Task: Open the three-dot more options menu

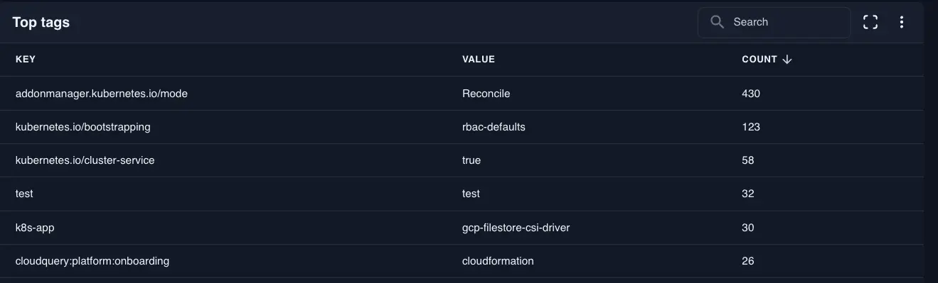Action: coord(902,22)
